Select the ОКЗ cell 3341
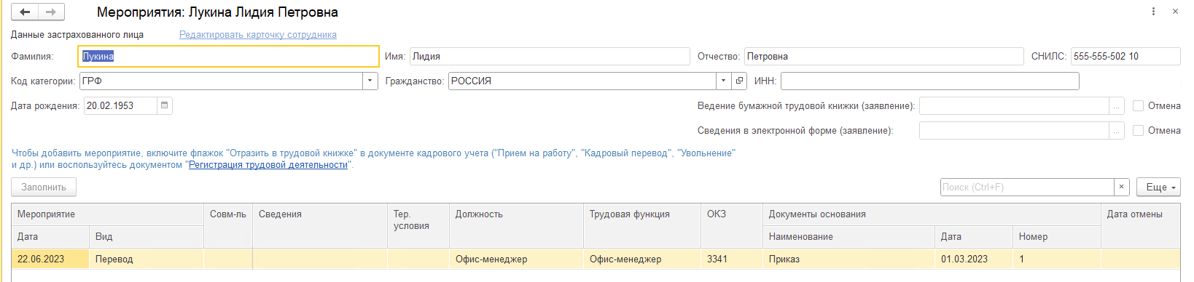 (x=731, y=259)
